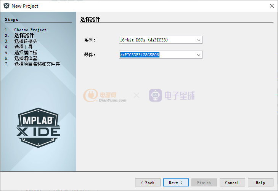Click the DianYuan watermark logo

105,95
